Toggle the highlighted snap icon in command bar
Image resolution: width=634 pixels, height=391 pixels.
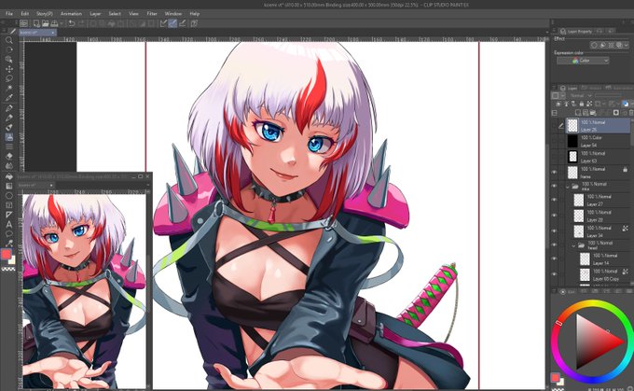pyautogui.click(x=172, y=23)
